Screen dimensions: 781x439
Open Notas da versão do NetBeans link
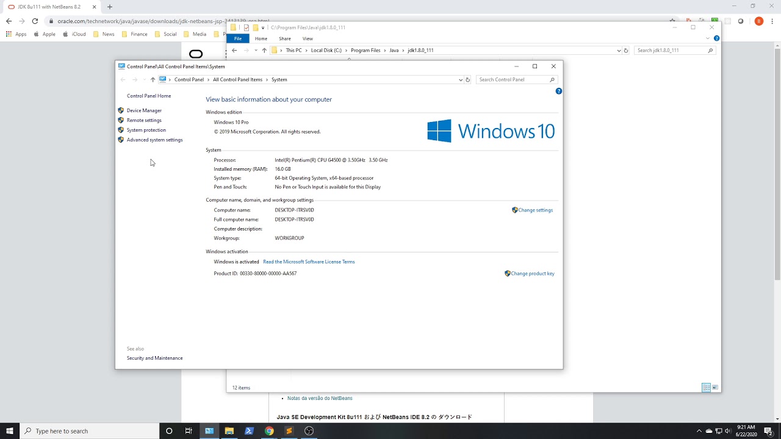click(320, 398)
